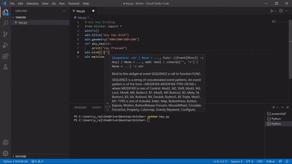The height and width of the screenshot is (164, 292).
Task: Run the Python file with play button
Action: (x=271, y=11)
